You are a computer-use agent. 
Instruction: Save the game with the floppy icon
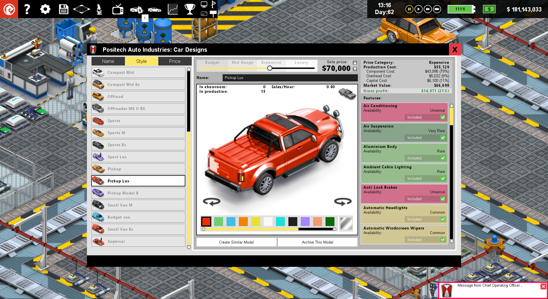(x=63, y=9)
